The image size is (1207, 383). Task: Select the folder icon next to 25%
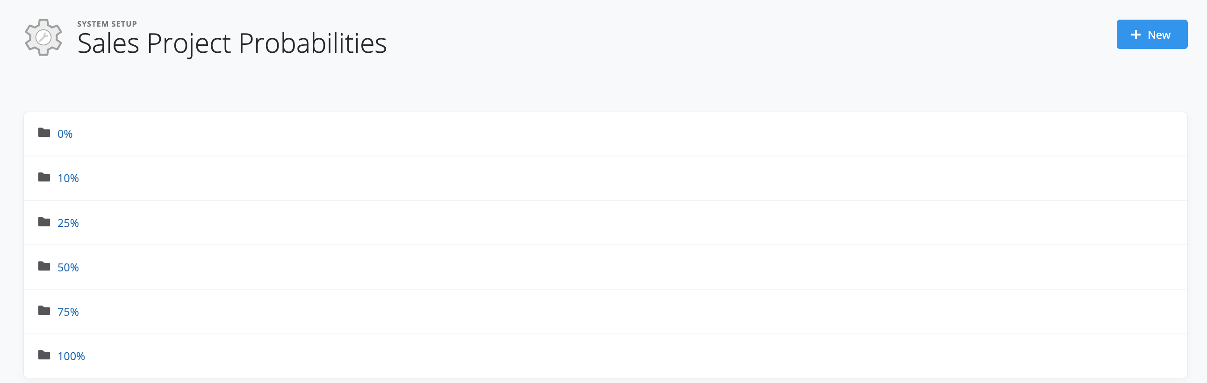[x=44, y=222]
